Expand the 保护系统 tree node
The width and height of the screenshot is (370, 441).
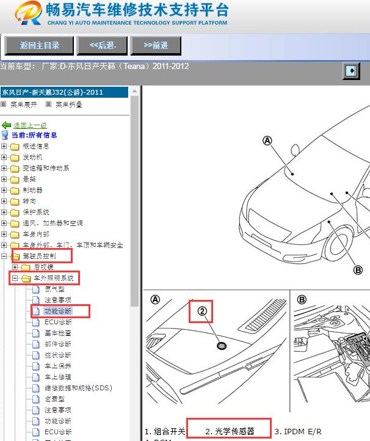point(4,212)
